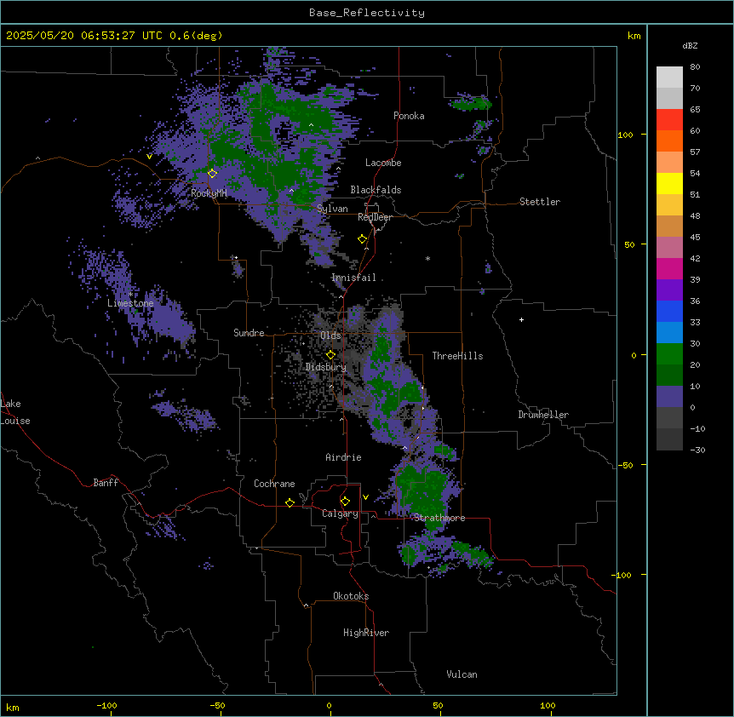The image size is (734, 717).
Task: Select the Cochrane label
Action: pyautogui.click(x=274, y=484)
